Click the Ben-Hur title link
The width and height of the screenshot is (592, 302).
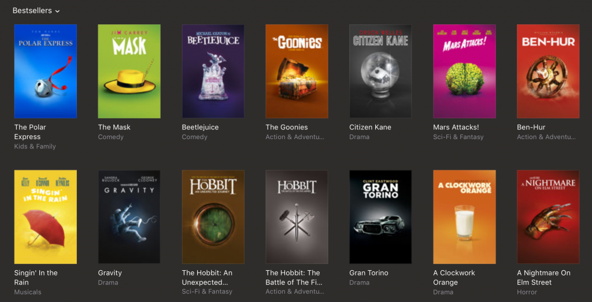point(531,127)
